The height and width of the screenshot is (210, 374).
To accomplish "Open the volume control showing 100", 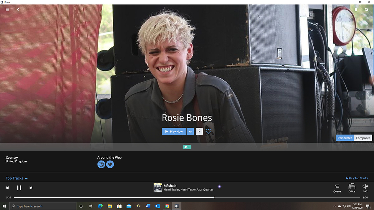I will 365,188.
